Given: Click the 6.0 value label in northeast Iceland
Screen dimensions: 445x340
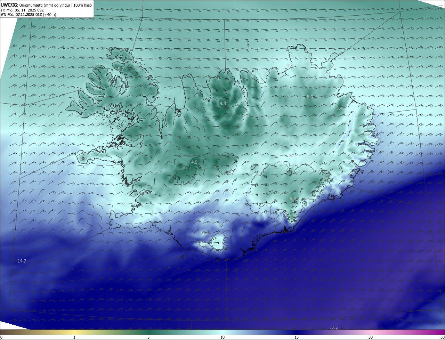Looking at the screenshot, I should pos(310,97).
